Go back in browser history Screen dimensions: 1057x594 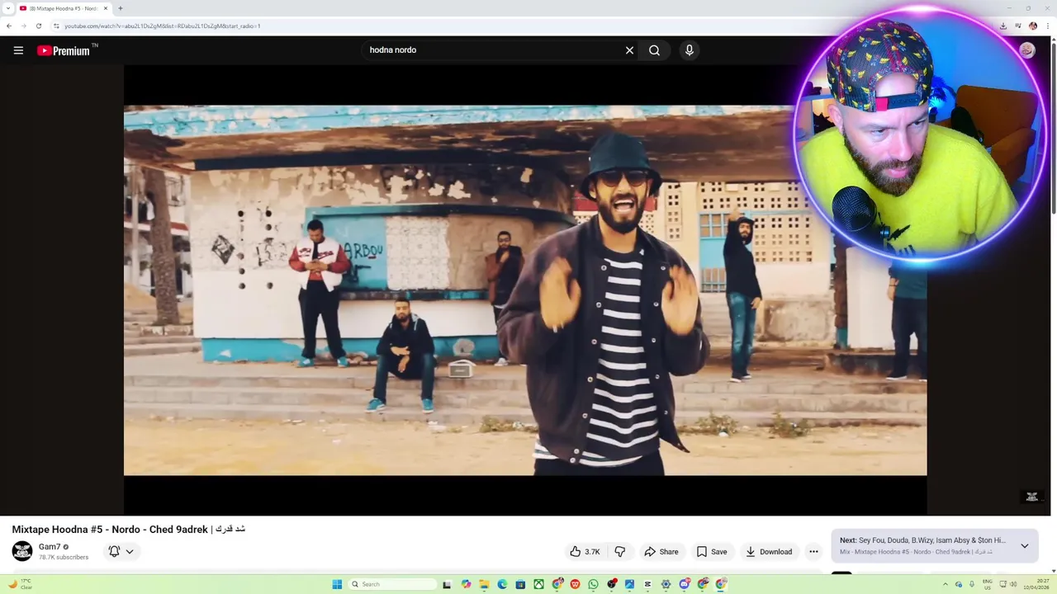tap(9, 26)
